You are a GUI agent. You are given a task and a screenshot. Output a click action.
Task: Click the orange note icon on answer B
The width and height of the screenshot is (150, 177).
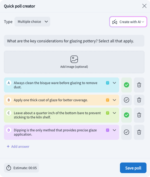click(x=108, y=100)
